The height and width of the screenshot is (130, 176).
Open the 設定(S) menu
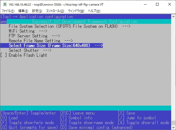coord(37,11)
